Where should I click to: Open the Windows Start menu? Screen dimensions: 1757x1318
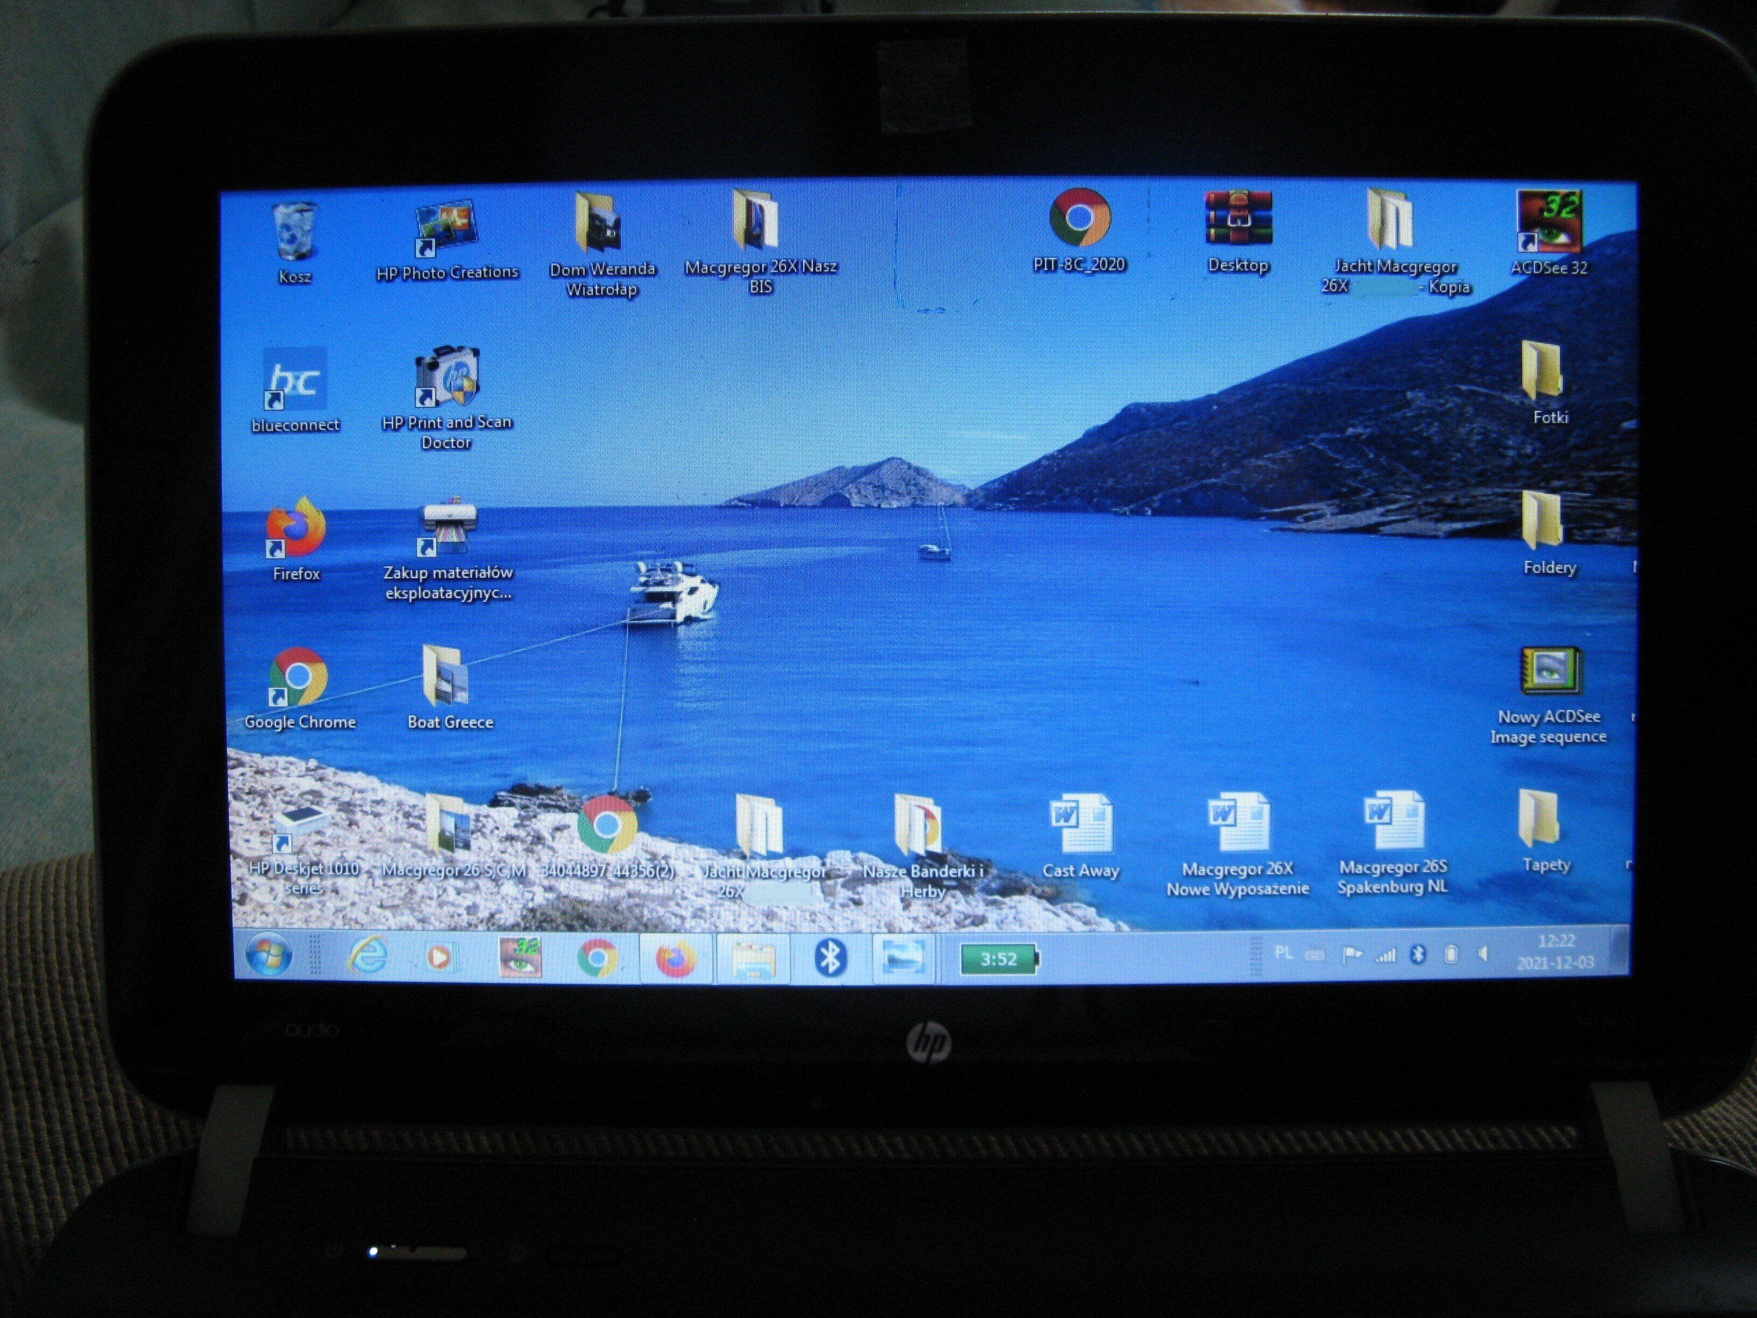268,954
